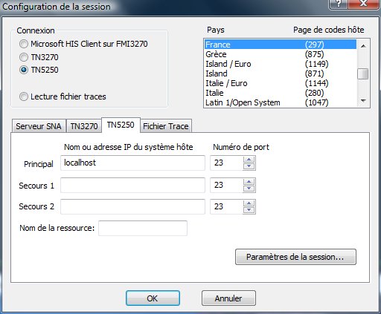Open the TN3270 settings tab
The image size is (381, 314).
coord(84,126)
